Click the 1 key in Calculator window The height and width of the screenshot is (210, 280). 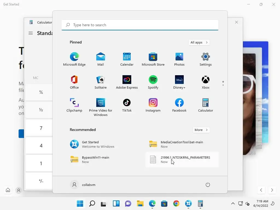(x=39, y=163)
